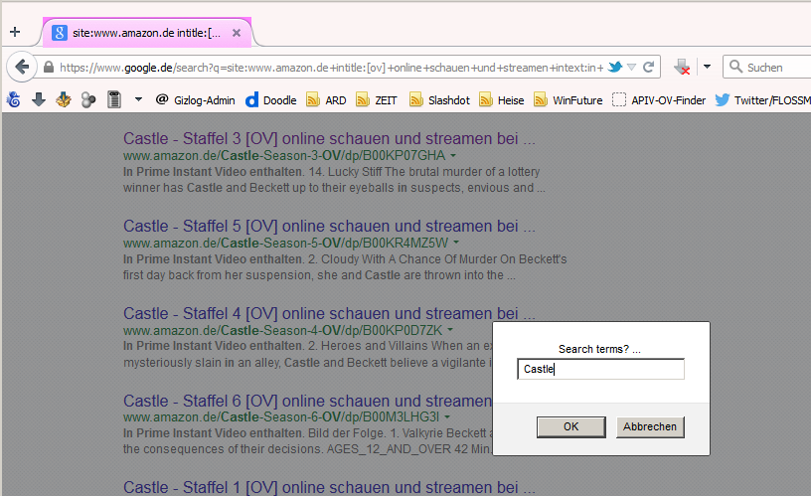Expand the arrow after Castle-Season-3-OV URL
The width and height of the screenshot is (811, 496).
tap(453, 156)
